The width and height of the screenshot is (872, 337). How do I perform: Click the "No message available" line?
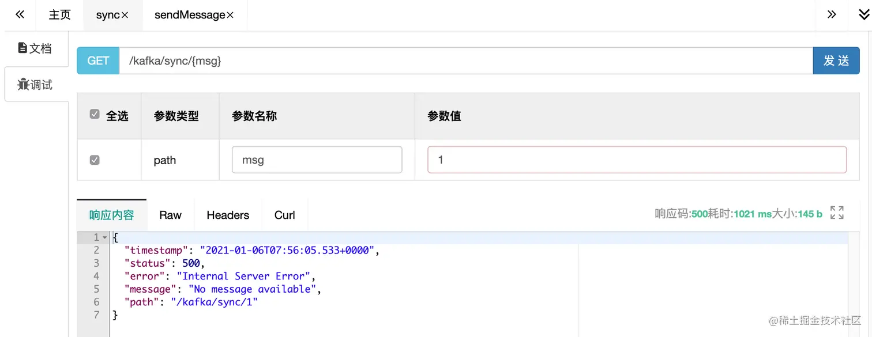click(223, 289)
